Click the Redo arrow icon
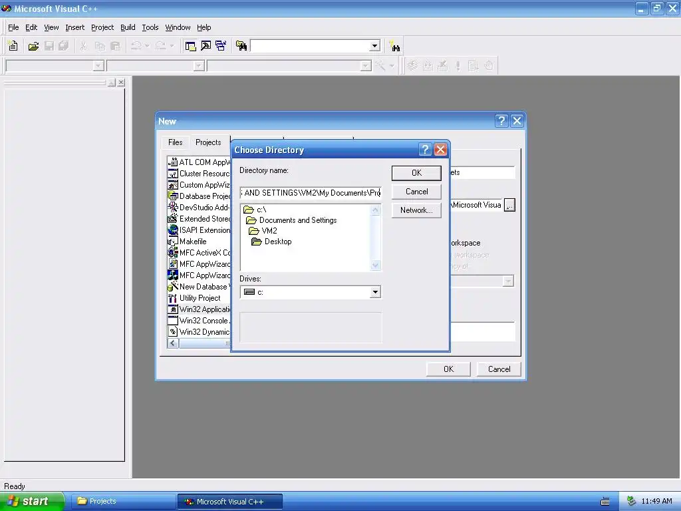The width and height of the screenshot is (681, 511). 160,46
